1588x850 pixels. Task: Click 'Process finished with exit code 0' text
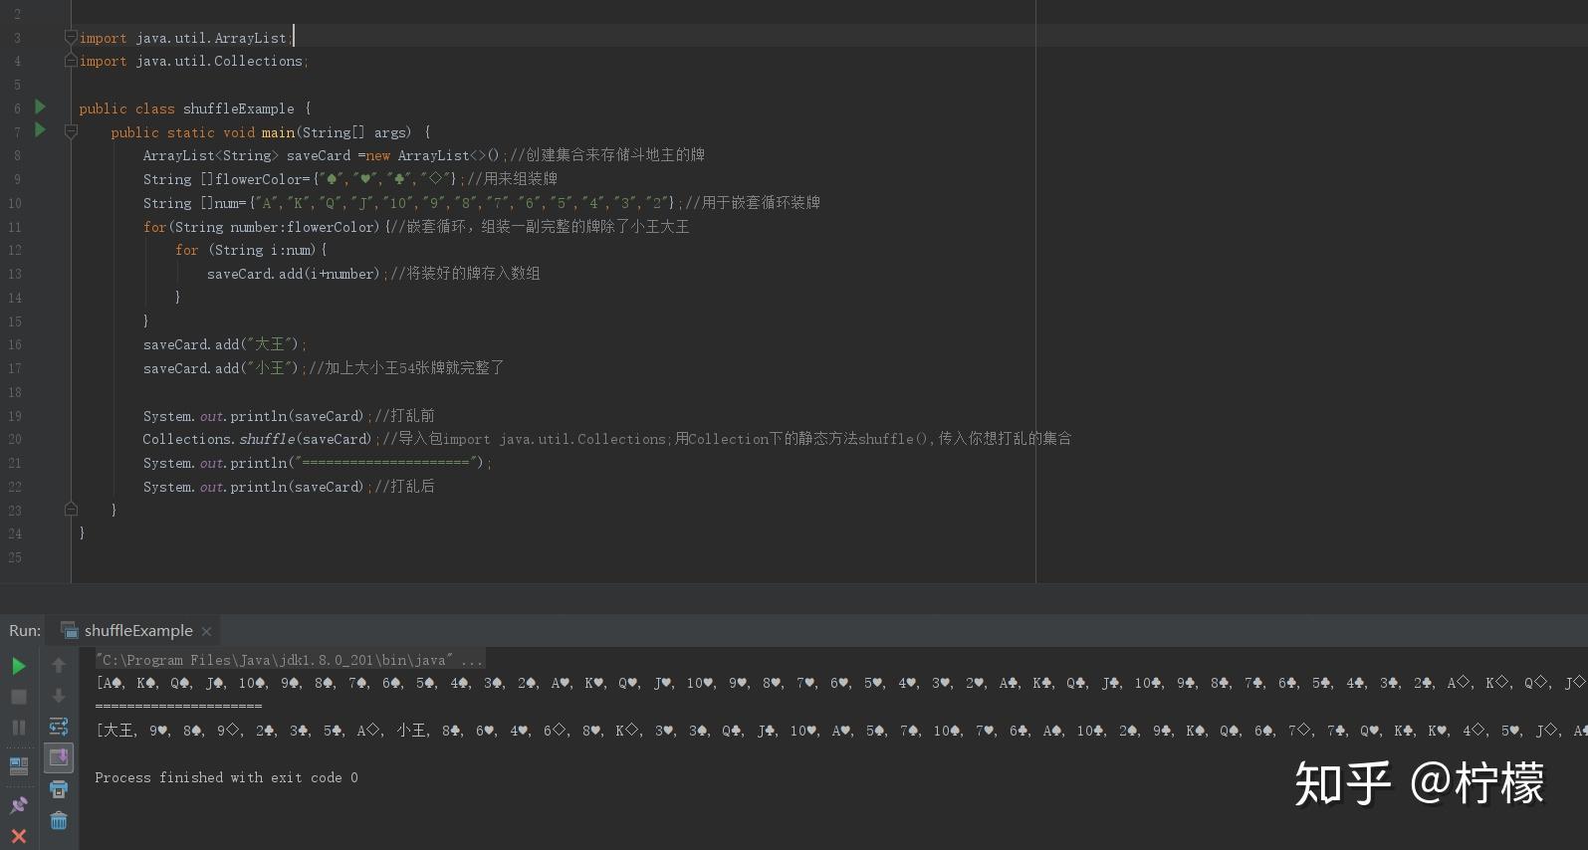tap(226, 777)
